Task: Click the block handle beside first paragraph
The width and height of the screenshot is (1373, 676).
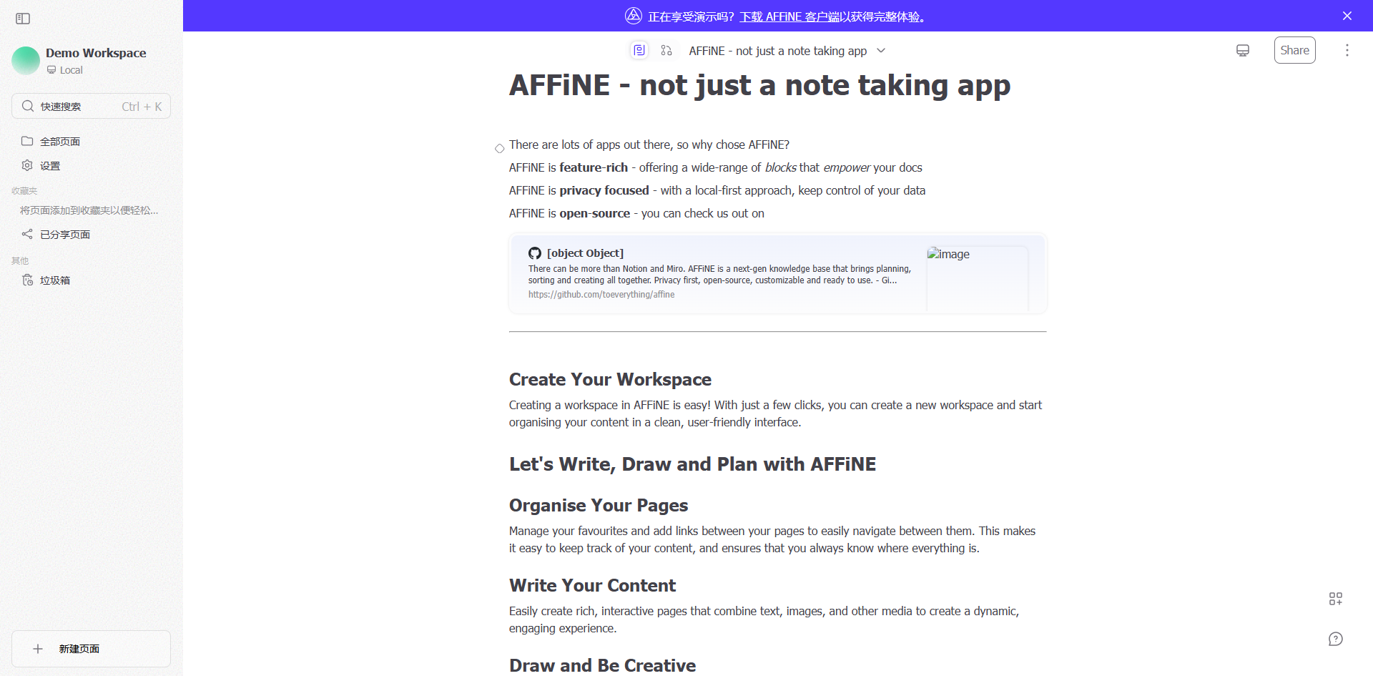Action: (x=500, y=149)
